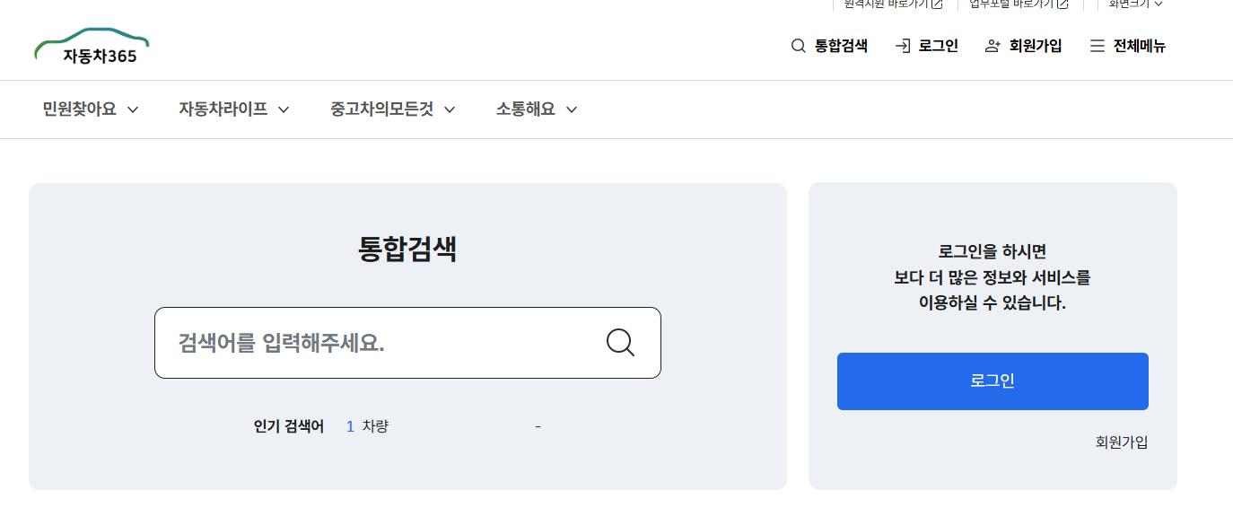
Task: Expand the 자동차라이프 menu chevron
Action: point(284,109)
